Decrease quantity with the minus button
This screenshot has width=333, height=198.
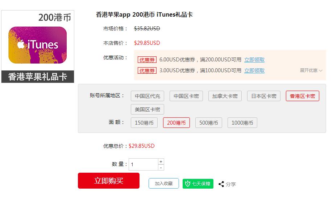point(161,168)
